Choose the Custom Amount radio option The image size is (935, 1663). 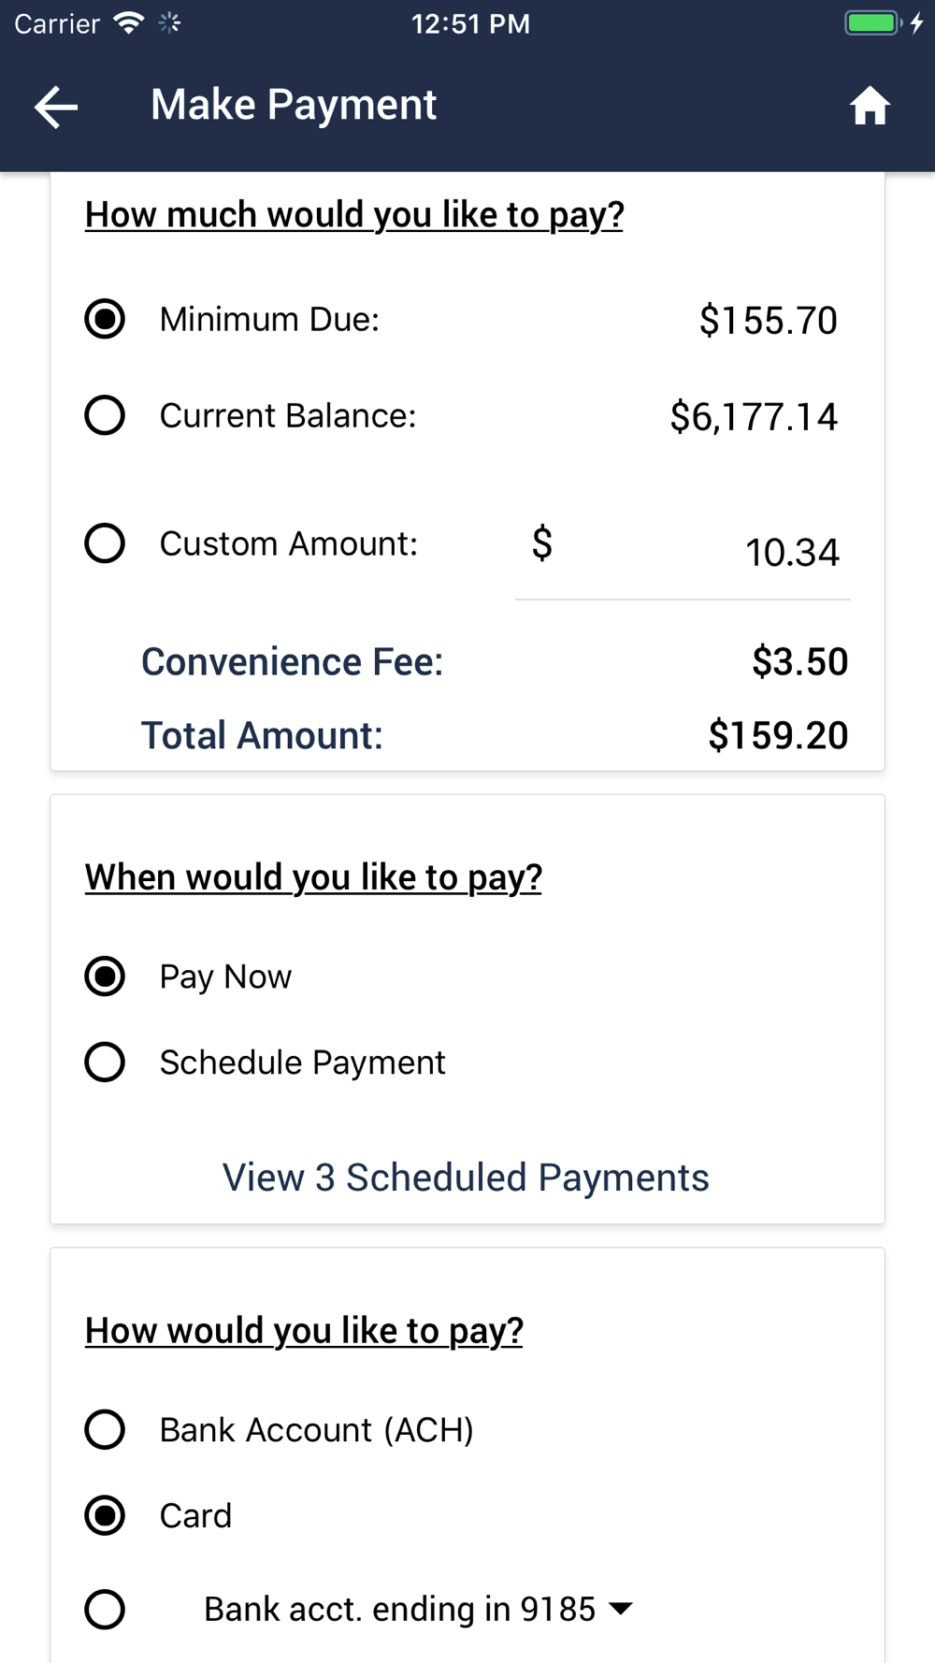pyautogui.click(x=105, y=543)
